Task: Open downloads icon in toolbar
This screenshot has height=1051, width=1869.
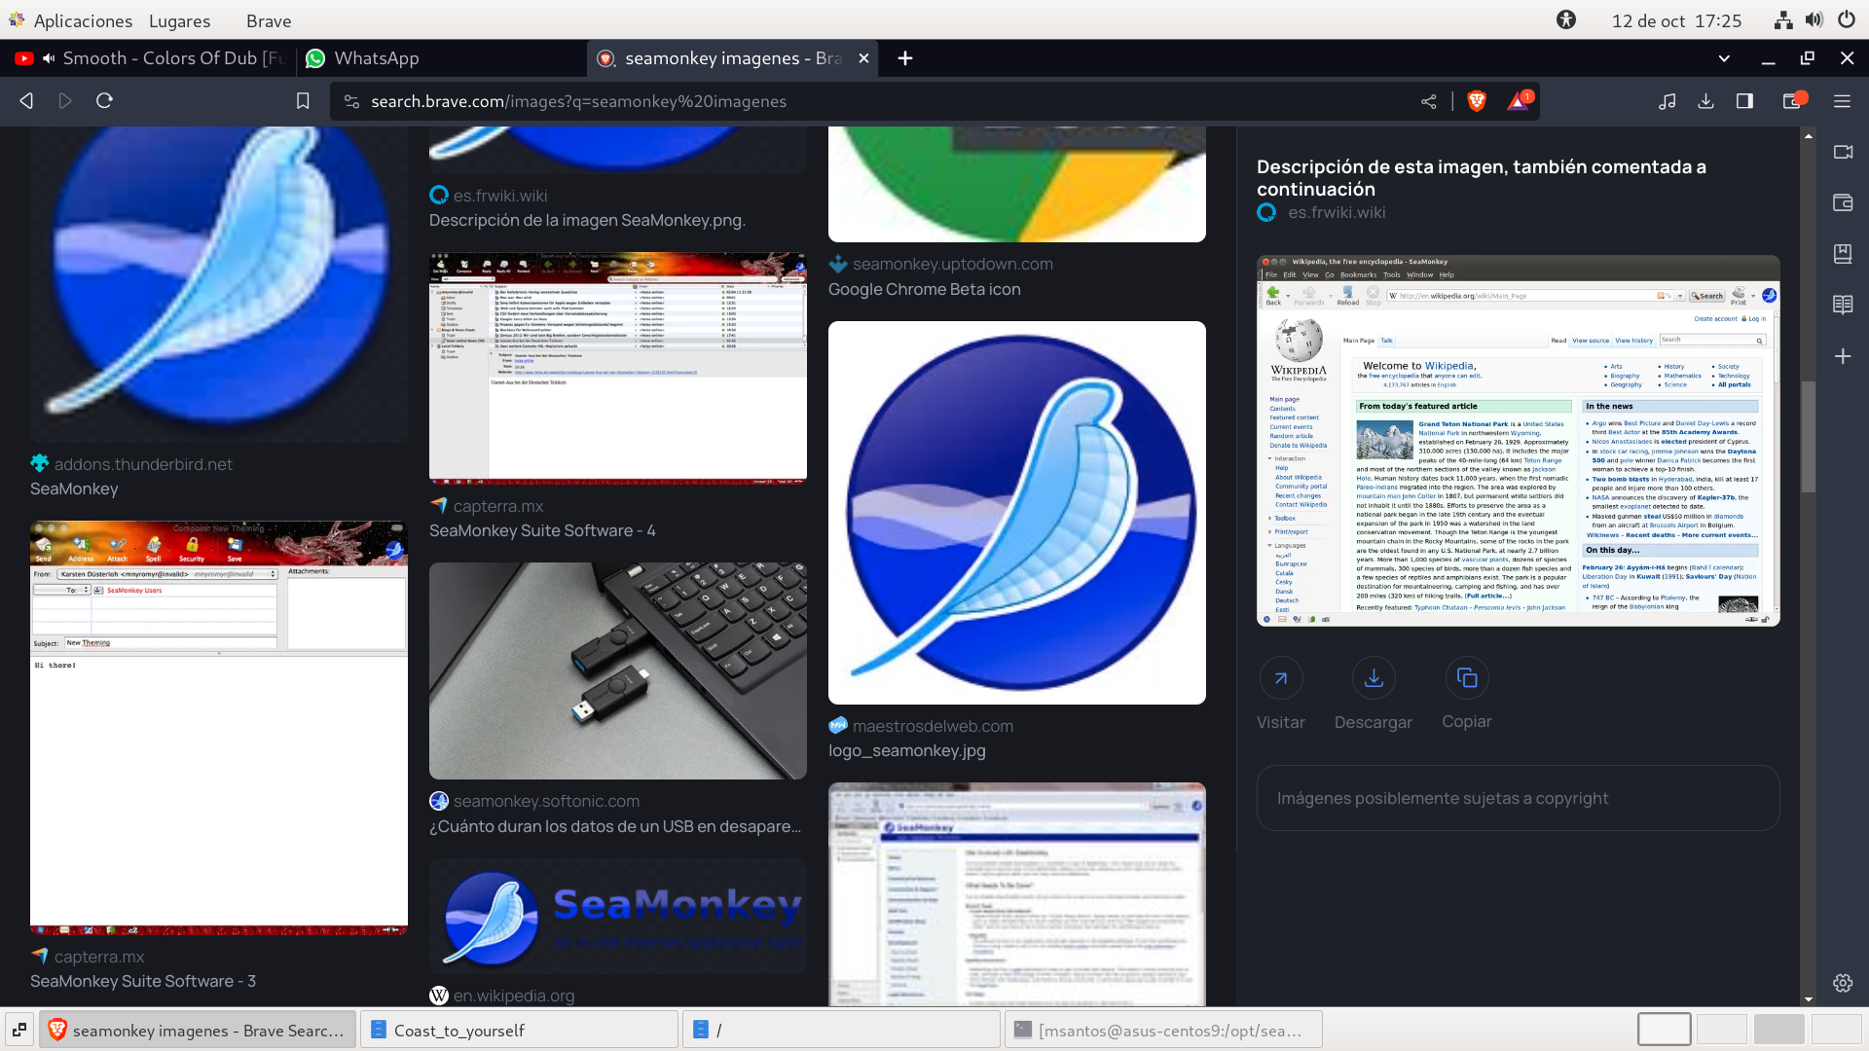Action: coord(1706,101)
